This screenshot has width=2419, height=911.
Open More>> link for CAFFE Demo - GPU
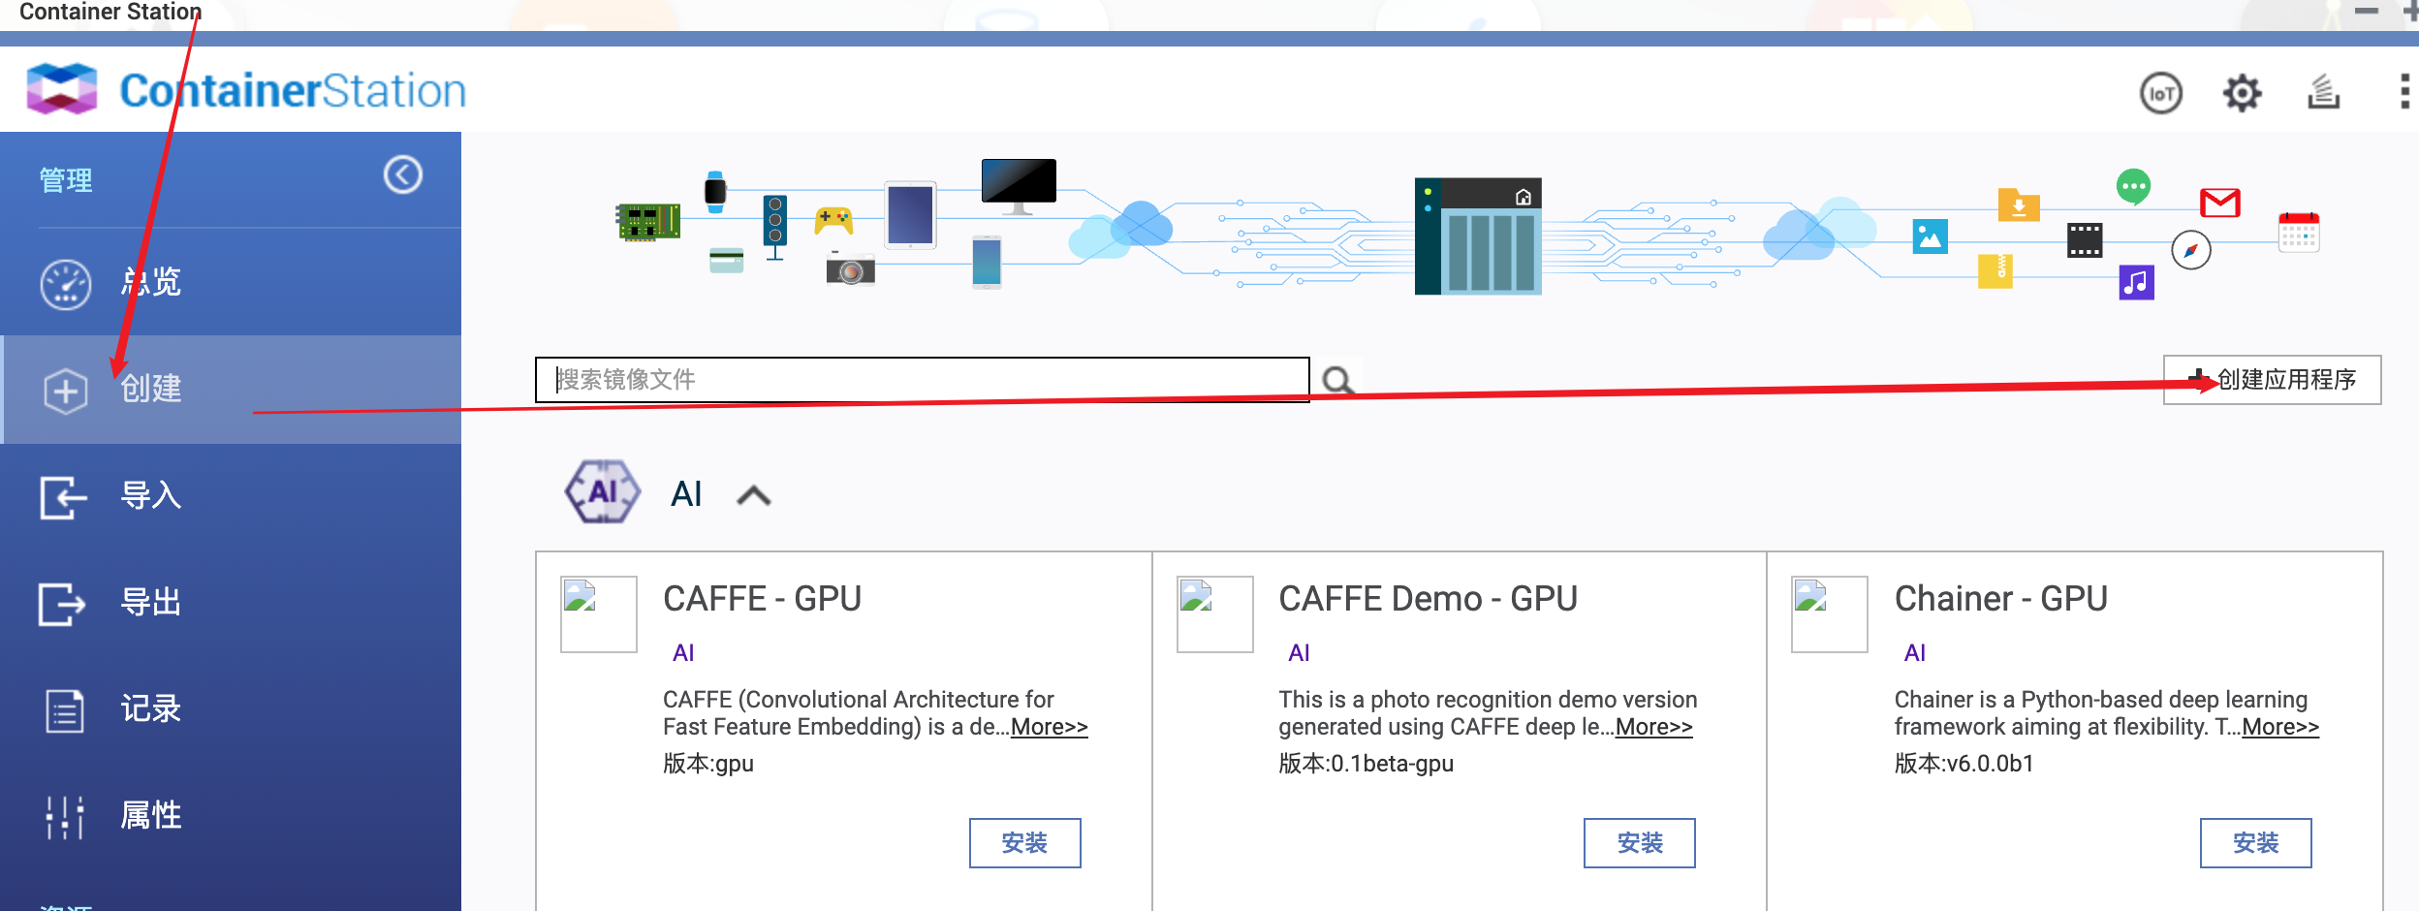(x=1653, y=727)
